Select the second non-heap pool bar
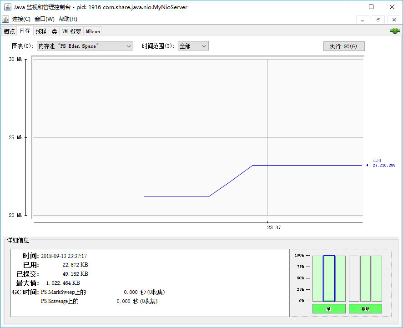 click(x=365, y=278)
